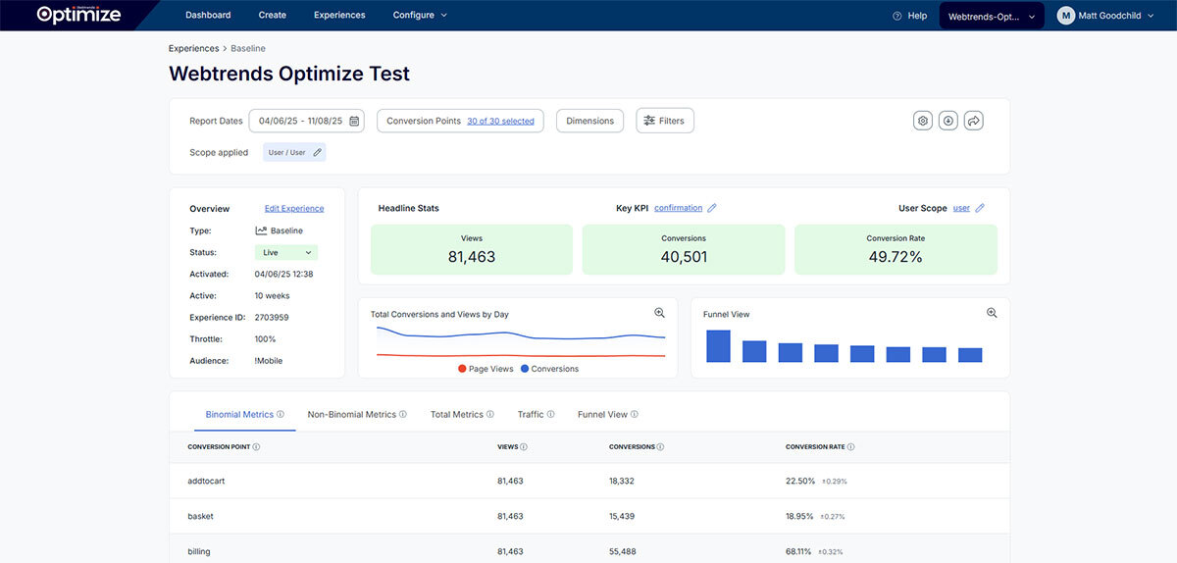This screenshot has height=563, width=1177.
Task: Click the Baseline chart type icon
Action: click(261, 230)
